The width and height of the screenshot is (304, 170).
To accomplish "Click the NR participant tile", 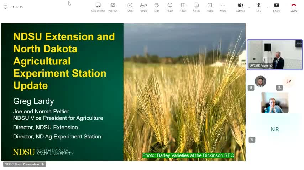I will pyautogui.click(x=274, y=129).
